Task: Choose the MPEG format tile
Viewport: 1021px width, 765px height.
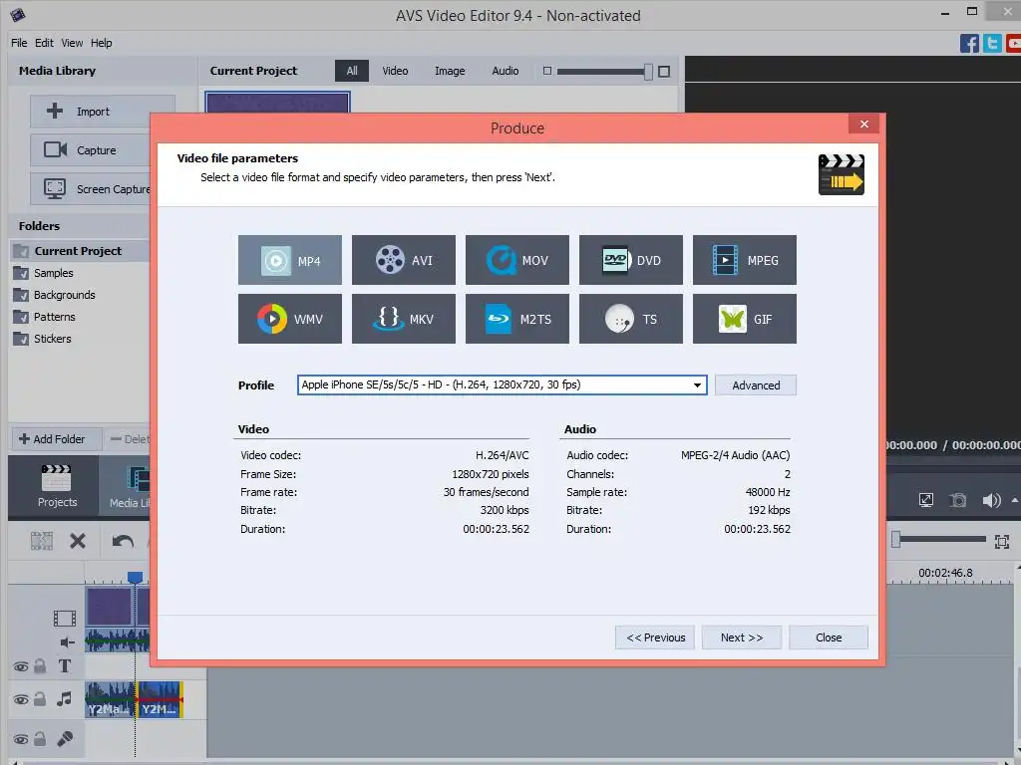Action: click(744, 260)
